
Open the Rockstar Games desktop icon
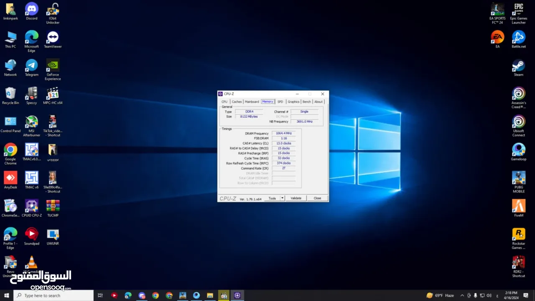coord(519,238)
